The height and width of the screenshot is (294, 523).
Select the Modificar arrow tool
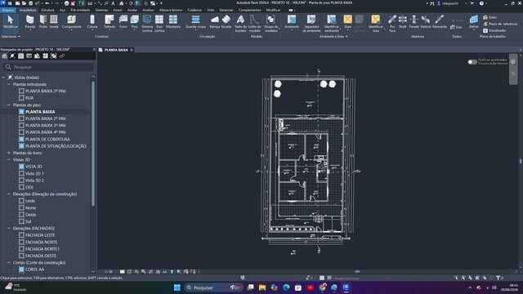point(11,22)
